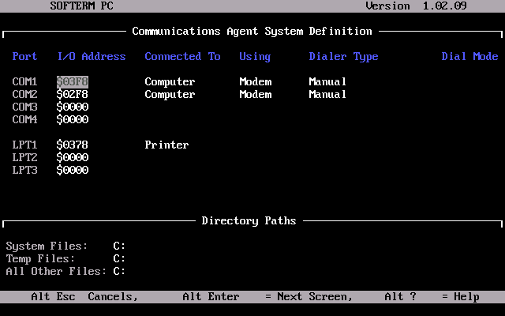Screen dimensions: 505x316
Task: Click the Directory Paths heading
Action: point(249,221)
